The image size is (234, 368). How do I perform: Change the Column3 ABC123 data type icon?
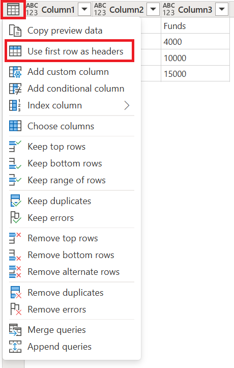[x=168, y=9]
